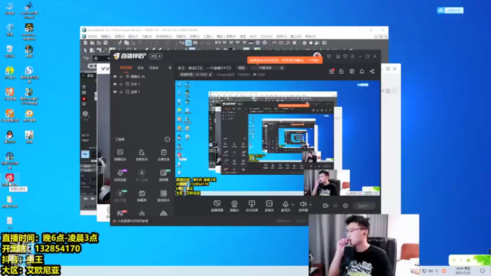
Task: Open CD/DVD menu in Samplitude window
Action: 266,37
